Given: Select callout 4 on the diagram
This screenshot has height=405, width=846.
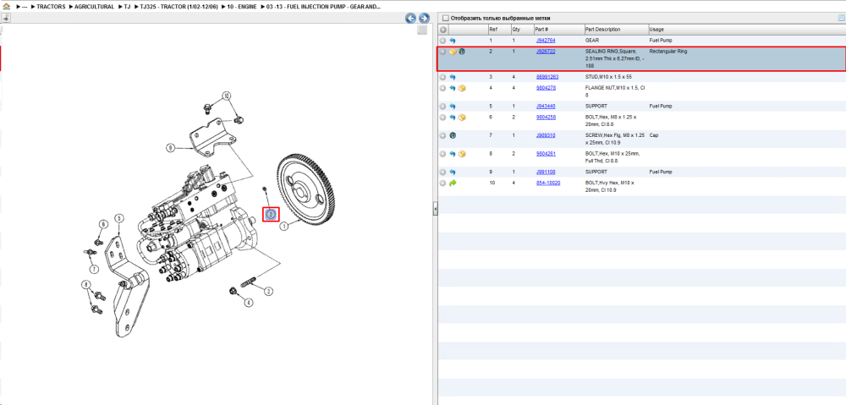Looking at the screenshot, I should (x=248, y=303).
